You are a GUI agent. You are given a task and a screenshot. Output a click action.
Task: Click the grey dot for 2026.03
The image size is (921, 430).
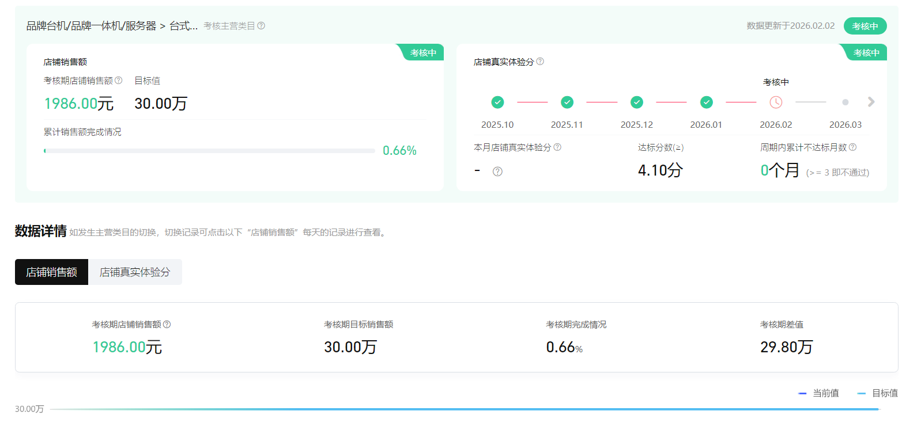pyautogui.click(x=845, y=102)
